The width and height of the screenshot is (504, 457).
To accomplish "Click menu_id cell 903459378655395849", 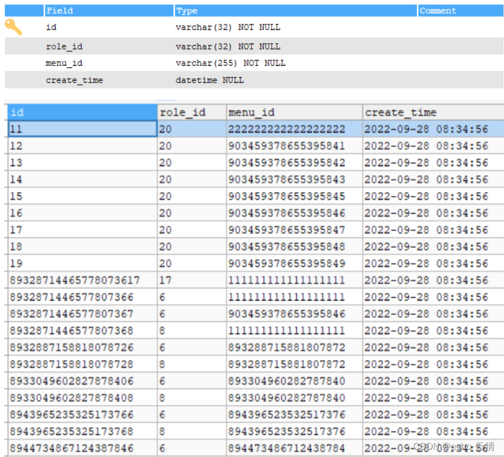I will tap(294, 263).
